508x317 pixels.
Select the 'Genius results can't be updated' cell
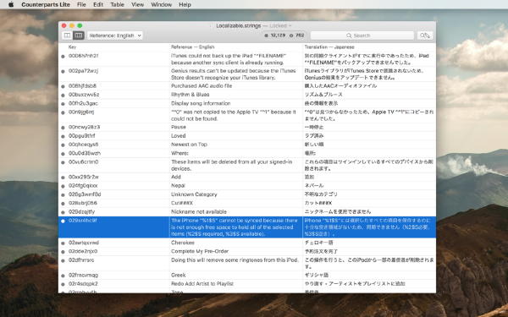pos(236,74)
